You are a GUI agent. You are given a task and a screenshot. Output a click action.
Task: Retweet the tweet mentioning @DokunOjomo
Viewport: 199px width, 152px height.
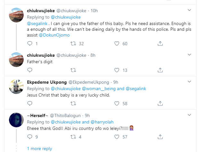point(73,44)
